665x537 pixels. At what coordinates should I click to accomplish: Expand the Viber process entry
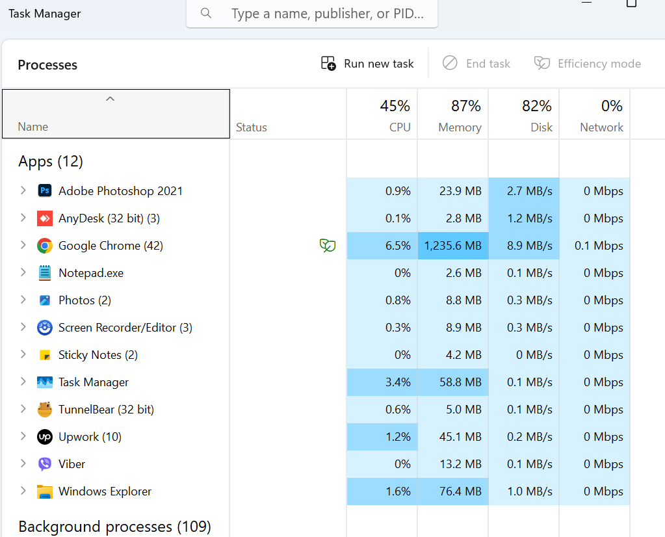pos(23,464)
